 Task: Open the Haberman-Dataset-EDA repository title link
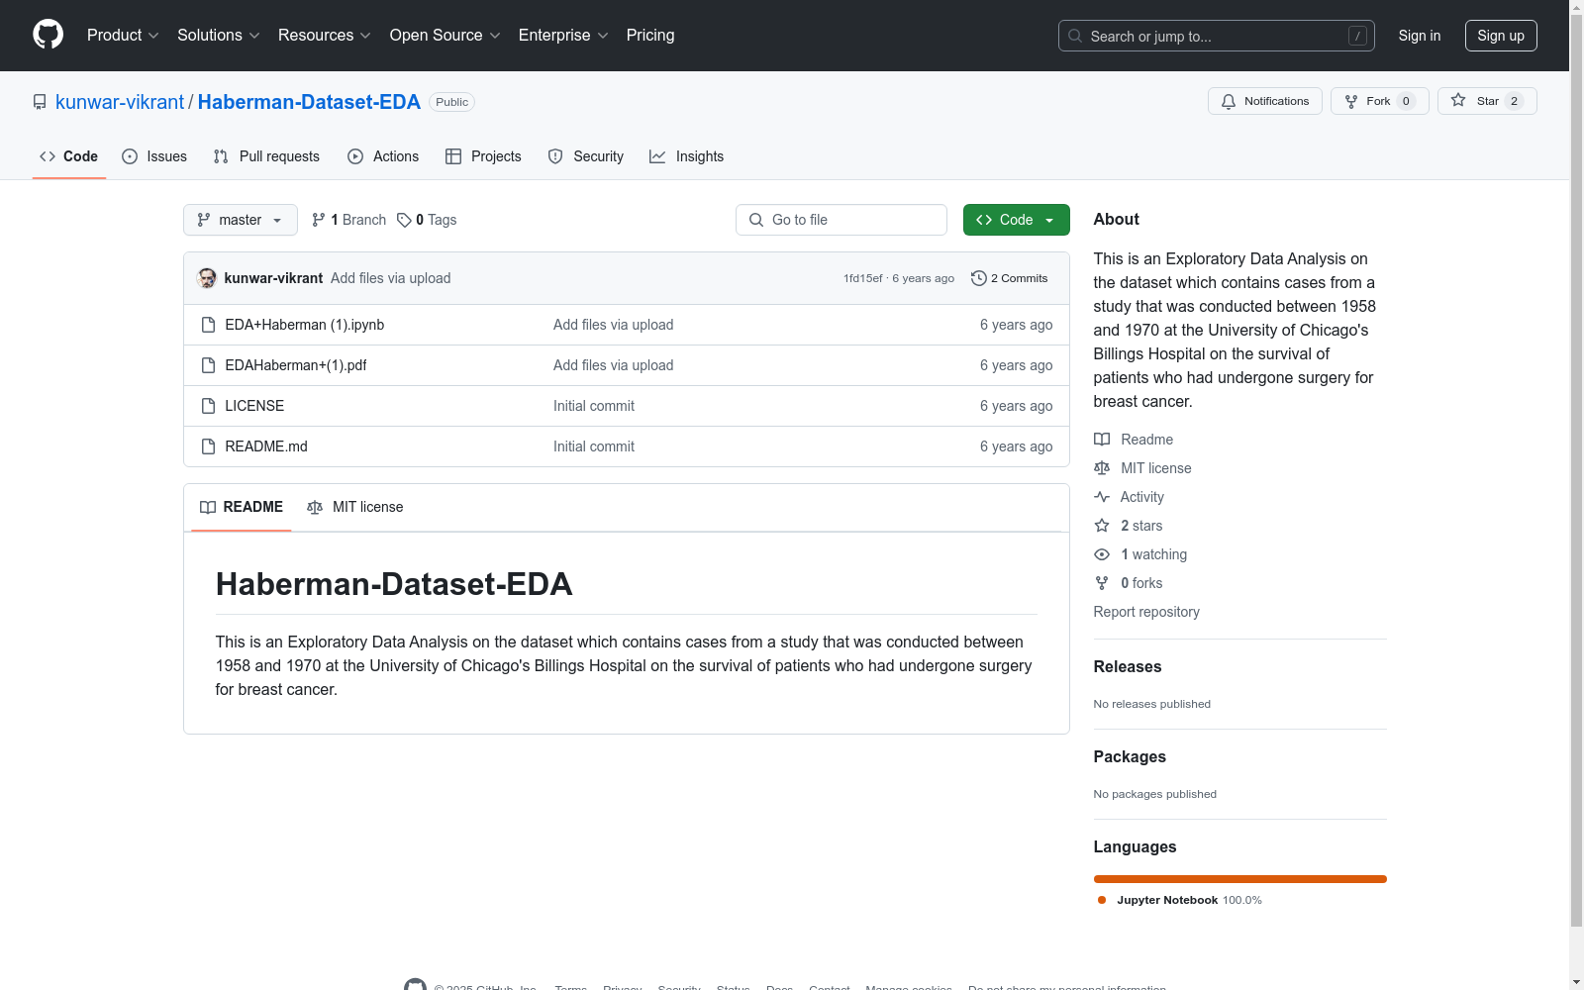point(309,102)
